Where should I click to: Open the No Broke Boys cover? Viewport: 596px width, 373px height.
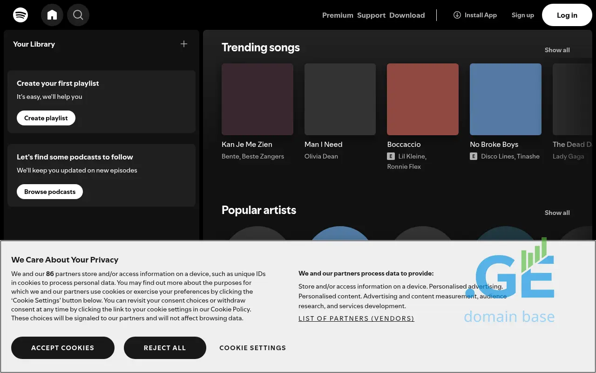(505, 99)
